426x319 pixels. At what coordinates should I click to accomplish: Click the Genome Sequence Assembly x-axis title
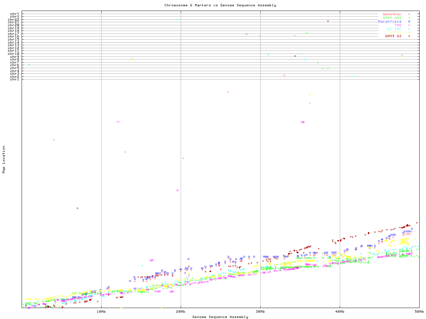coord(220,317)
